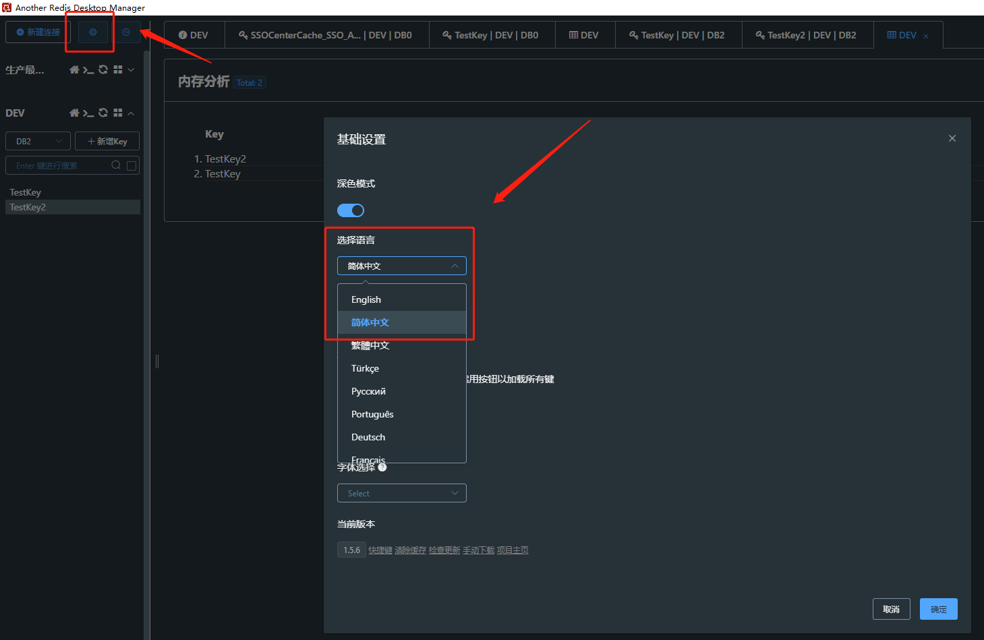984x640 pixels.
Task: Toggle the 深色模式 dark mode switch
Action: coord(351,210)
